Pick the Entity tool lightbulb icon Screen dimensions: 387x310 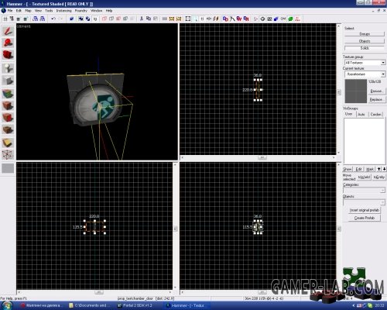click(8, 68)
